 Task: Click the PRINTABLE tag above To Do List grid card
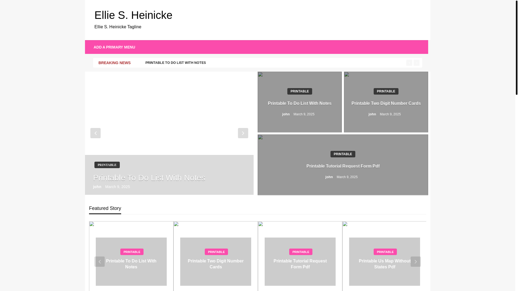tap(300, 91)
